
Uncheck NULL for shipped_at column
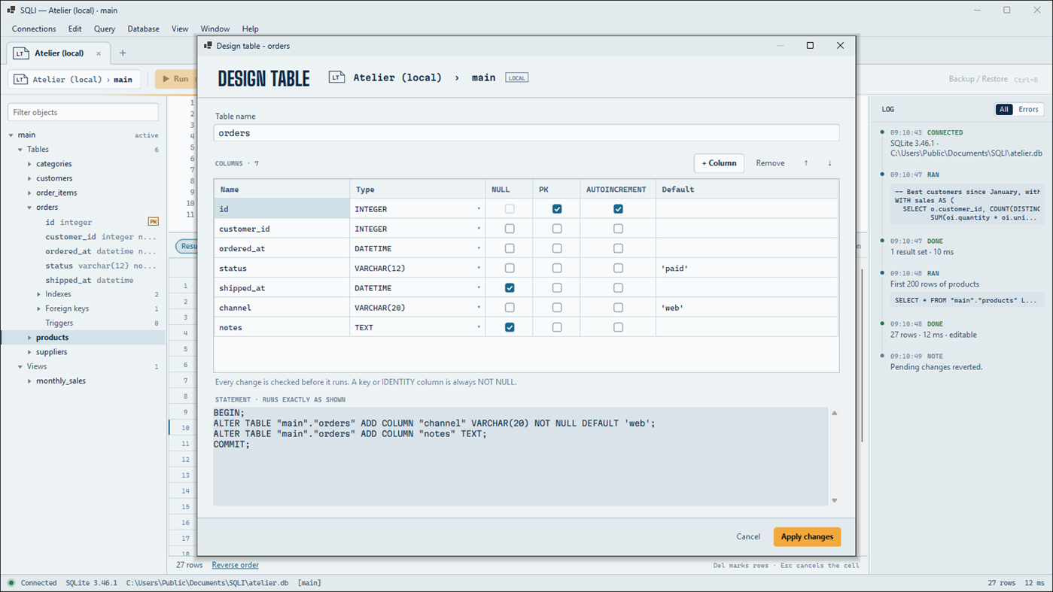point(510,288)
